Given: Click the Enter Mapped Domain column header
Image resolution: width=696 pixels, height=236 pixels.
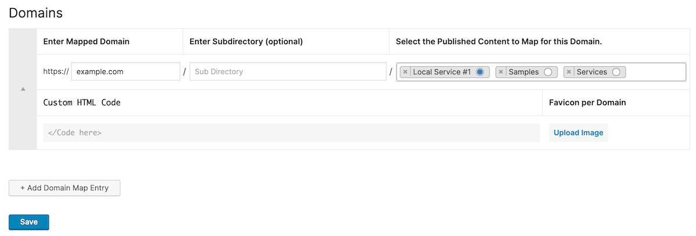Looking at the screenshot, I should coord(86,42).
